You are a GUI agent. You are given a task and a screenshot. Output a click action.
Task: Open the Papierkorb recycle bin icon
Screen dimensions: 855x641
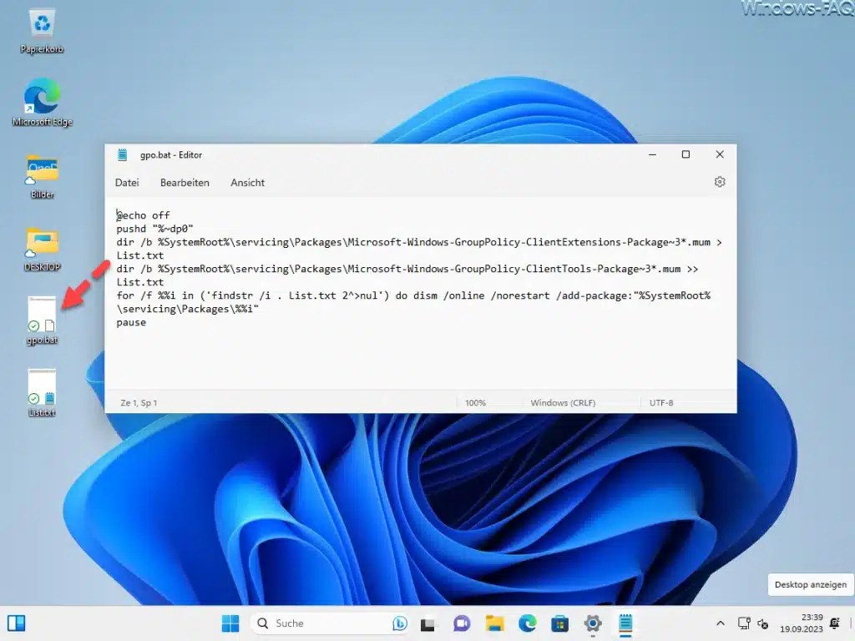point(42,31)
